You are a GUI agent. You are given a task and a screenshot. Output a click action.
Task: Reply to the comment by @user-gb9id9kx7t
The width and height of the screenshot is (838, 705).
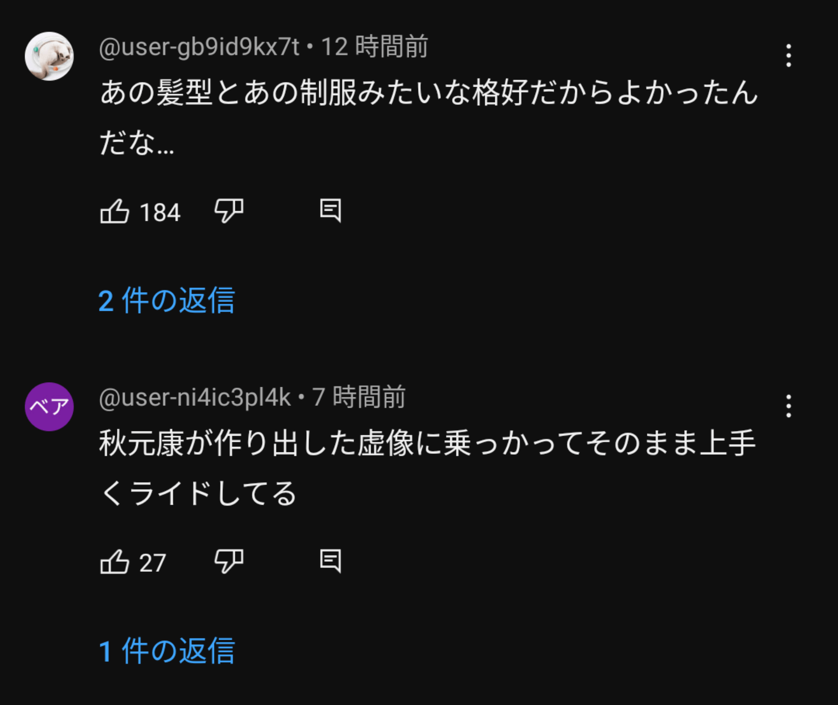point(330,211)
